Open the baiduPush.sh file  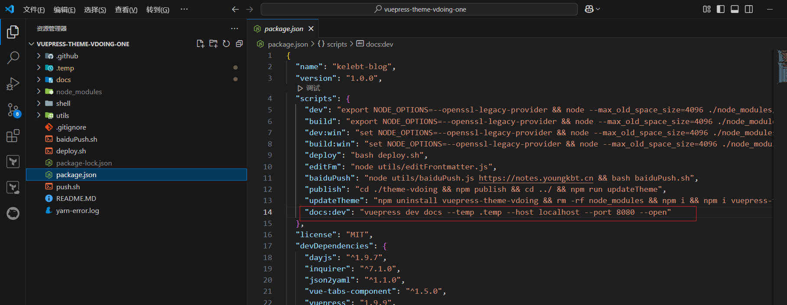77,139
